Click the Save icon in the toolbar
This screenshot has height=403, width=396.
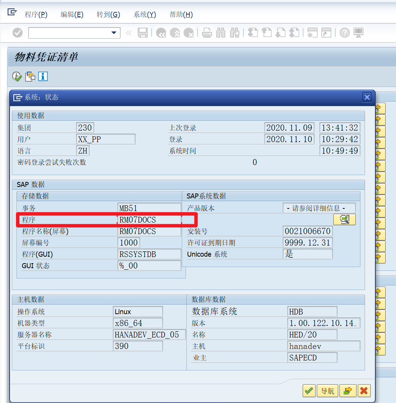143,33
